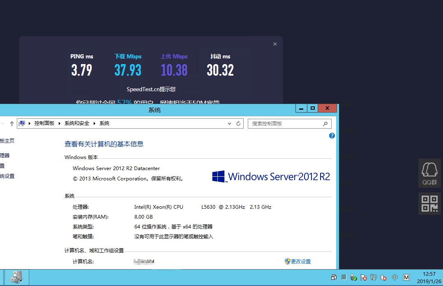This screenshot has height=286, width=443.
Task: Close the SpeedTest result panel
Action: pos(275,44)
